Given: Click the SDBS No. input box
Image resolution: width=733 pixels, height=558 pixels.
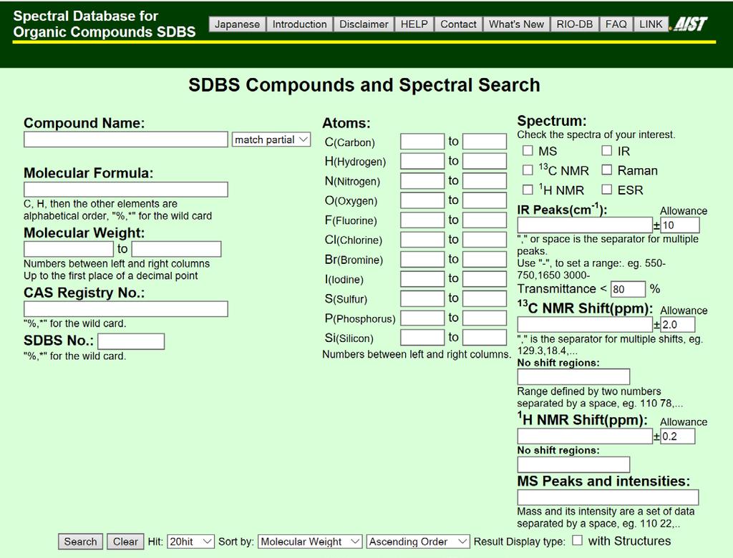Looking at the screenshot, I should tap(131, 341).
